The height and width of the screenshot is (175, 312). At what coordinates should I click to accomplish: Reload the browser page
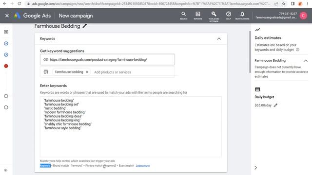[x=19, y=3]
